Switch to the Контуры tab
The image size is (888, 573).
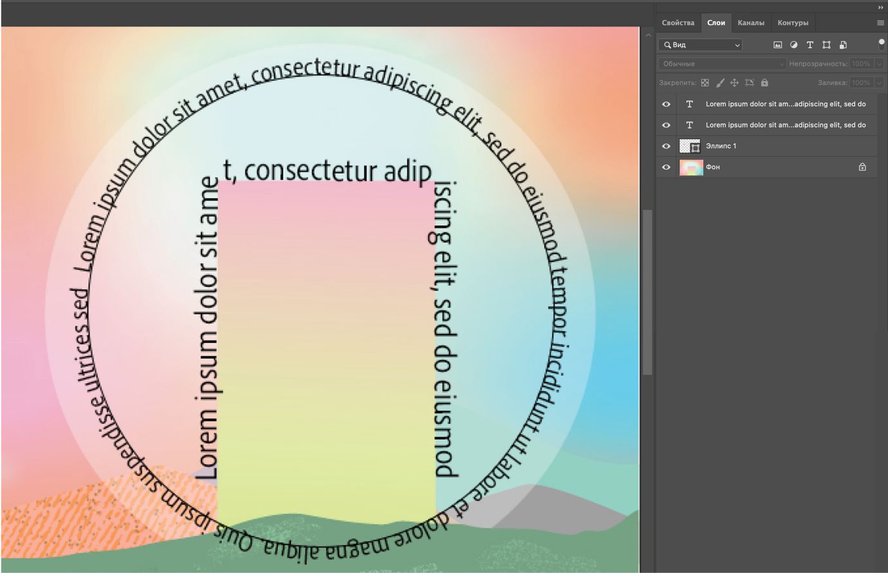(793, 23)
